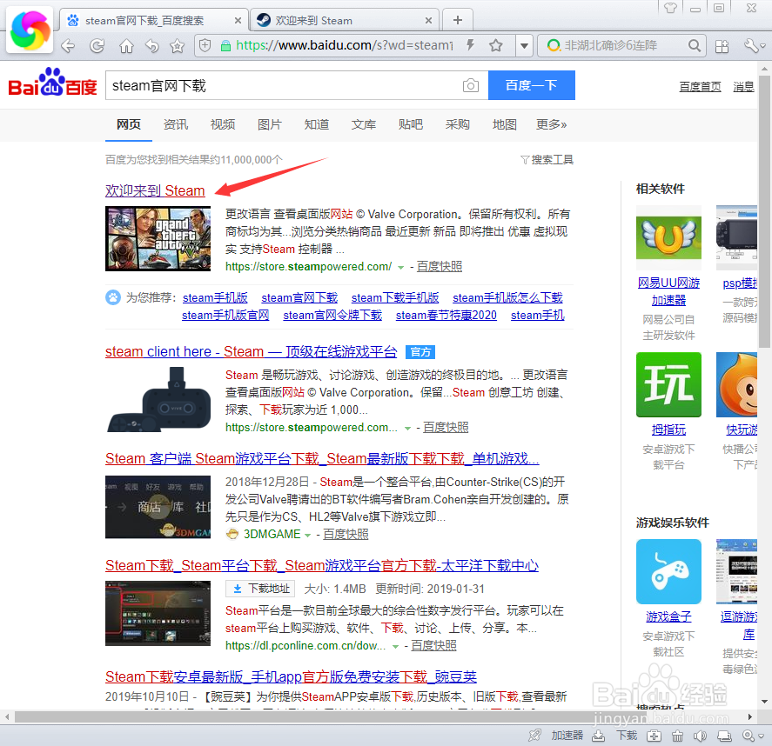Image resolution: width=772 pixels, height=746 pixels.
Task: Click the vertical scrollbar thumb
Action: pos(765,211)
